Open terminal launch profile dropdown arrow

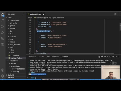[107, 57]
